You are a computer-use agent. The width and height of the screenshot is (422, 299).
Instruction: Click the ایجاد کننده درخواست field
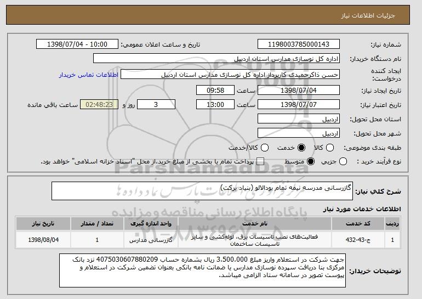pos(230,75)
